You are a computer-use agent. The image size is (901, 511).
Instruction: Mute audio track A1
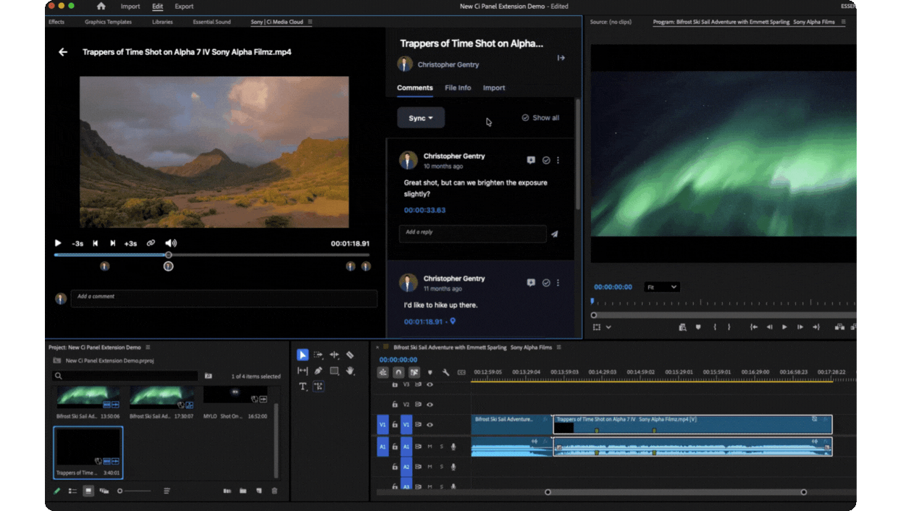coord(429,447)
